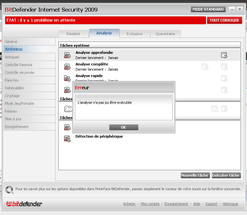The image size is (247, 215).
Task: Run Analyse rapide via its run icon
Action: (x=224, y=78)
